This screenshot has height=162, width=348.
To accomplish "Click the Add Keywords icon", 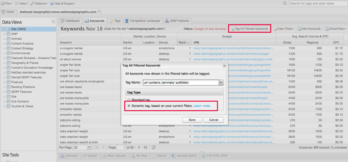I will pos(299,29).
